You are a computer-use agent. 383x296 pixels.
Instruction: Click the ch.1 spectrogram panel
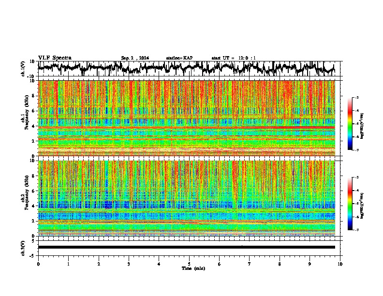point(187,118)
